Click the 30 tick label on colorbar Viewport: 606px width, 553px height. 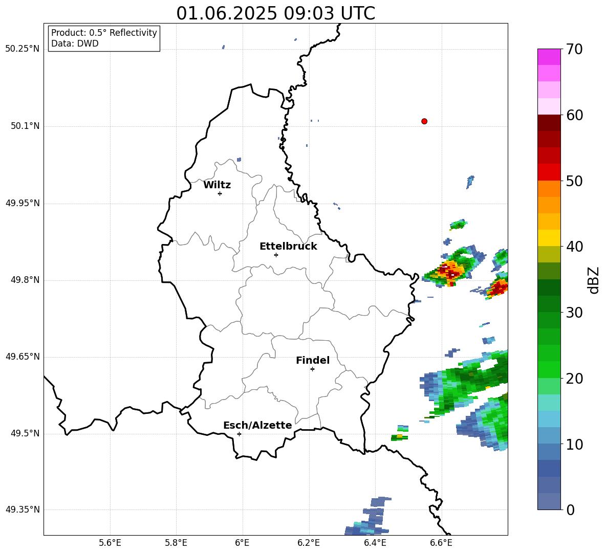point(574,312)
